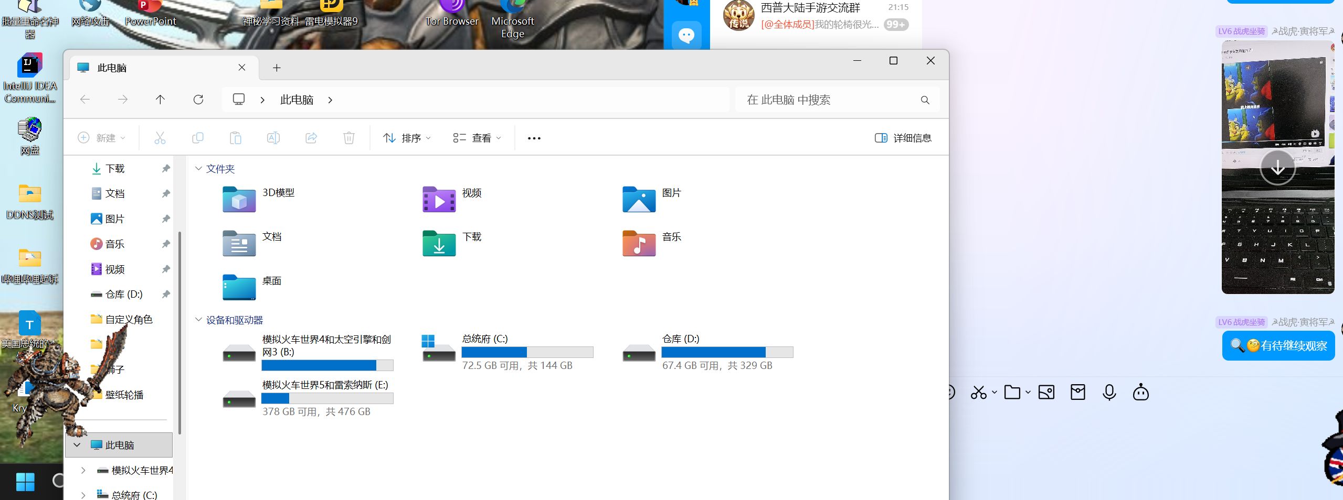Viewport: 1343px width, 500px height.
Task: Unpin 文档 from quick access sidebar
Action: [166, 193]
